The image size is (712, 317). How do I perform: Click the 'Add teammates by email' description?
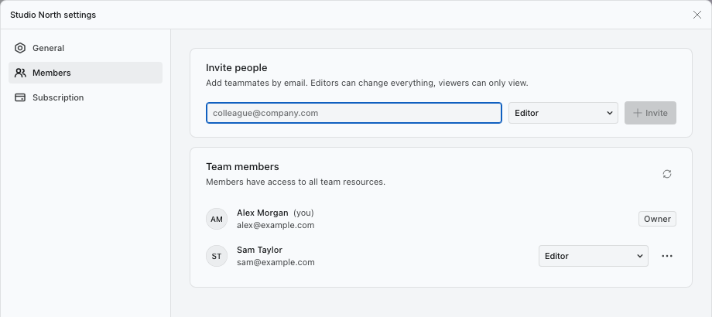367,83
